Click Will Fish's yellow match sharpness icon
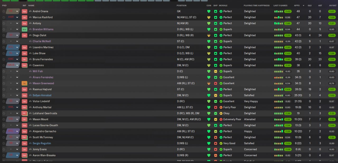 [x=215, y=71]
